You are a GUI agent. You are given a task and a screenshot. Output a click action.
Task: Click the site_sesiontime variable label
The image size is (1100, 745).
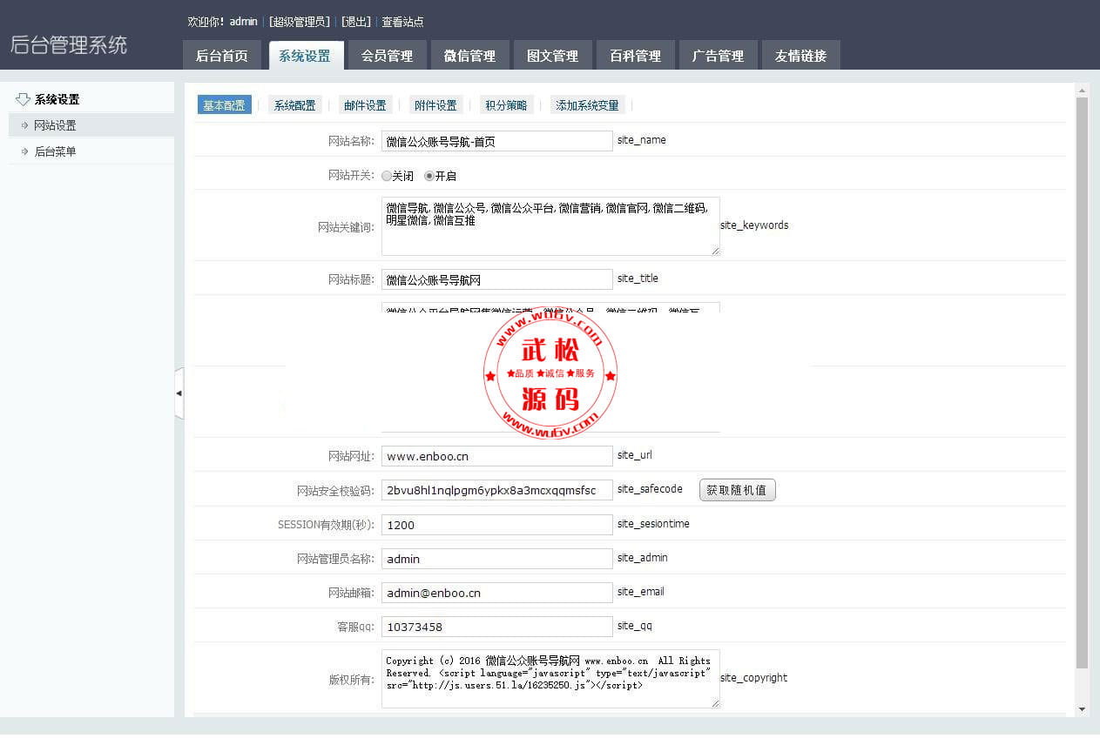click(653, 524)
